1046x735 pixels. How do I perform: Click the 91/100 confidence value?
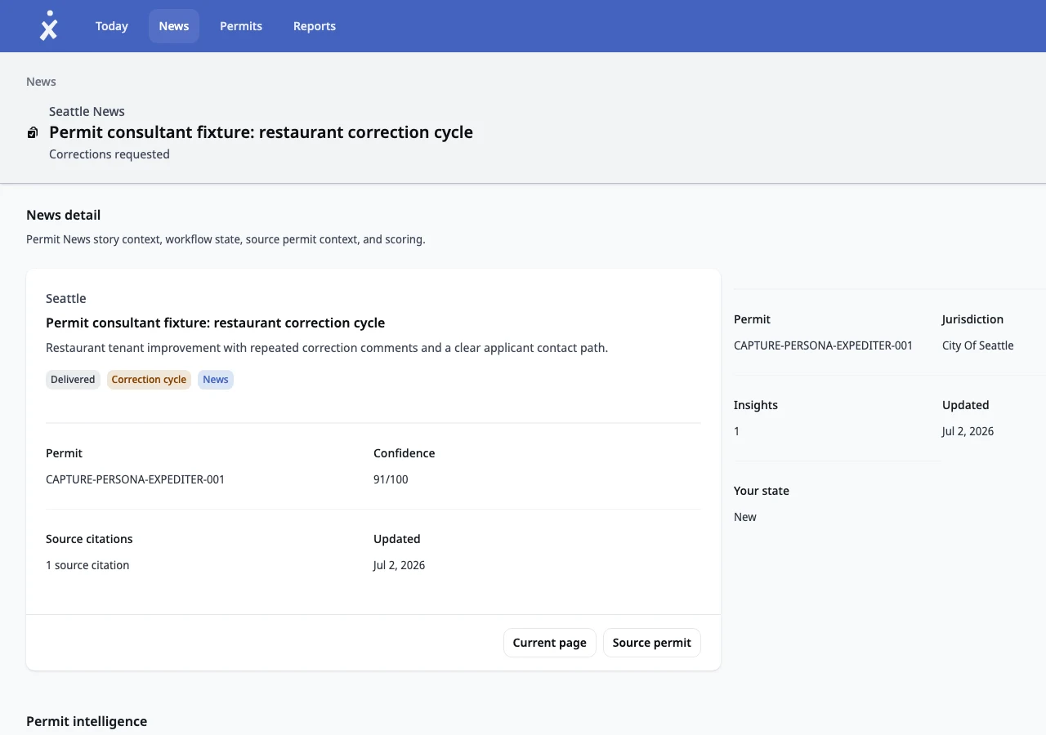coord(391,479)
